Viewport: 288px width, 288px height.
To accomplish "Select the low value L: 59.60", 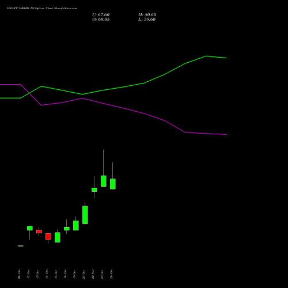I will click(x=147, y=20).
